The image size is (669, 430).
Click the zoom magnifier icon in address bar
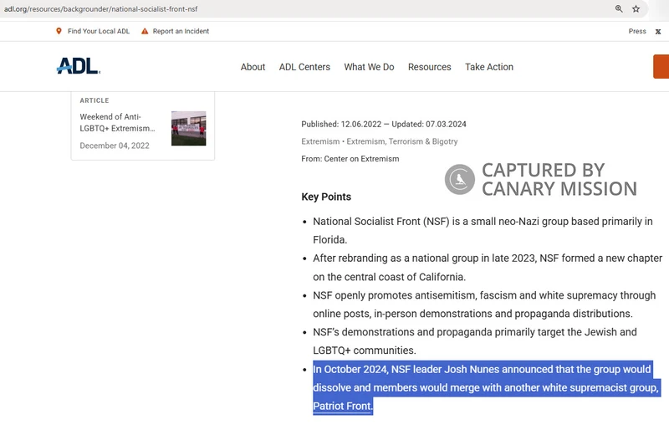coord(619,8)
